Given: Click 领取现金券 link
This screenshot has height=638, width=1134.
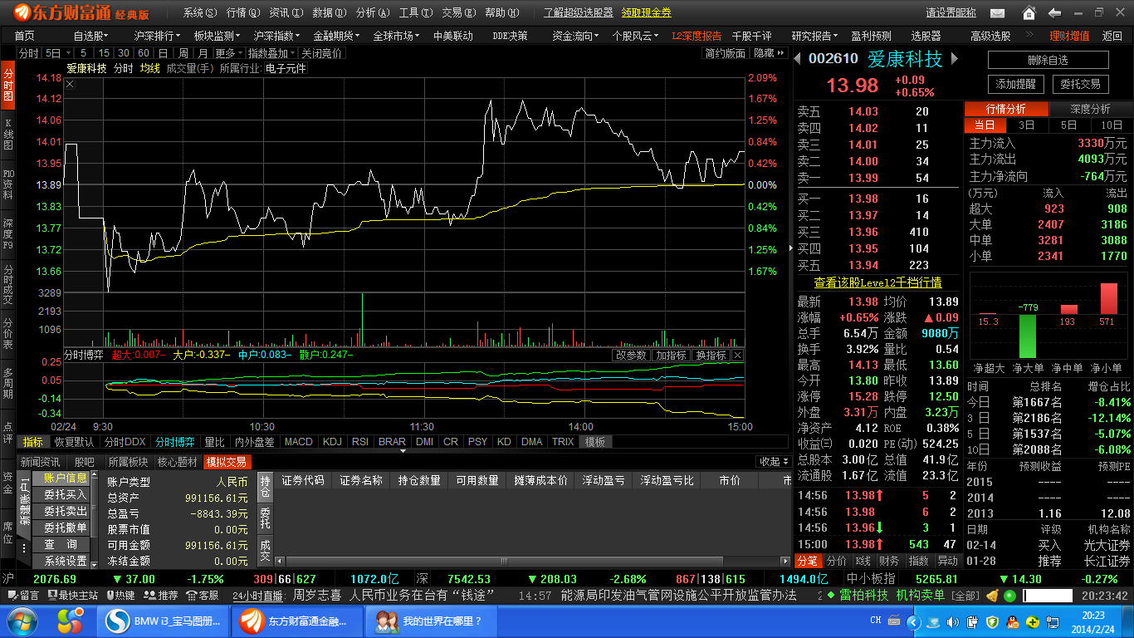Looking at the screenshot, I should click(x=647, y=12).
